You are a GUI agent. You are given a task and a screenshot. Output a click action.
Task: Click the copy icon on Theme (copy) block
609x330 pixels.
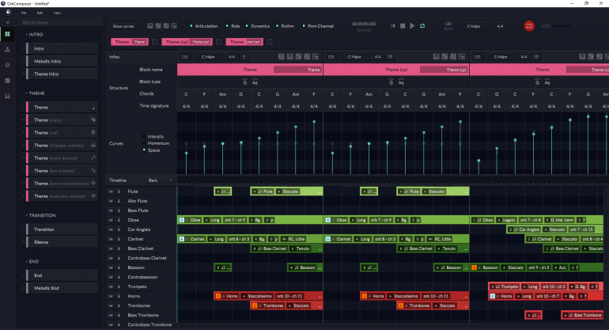(93, 119)
